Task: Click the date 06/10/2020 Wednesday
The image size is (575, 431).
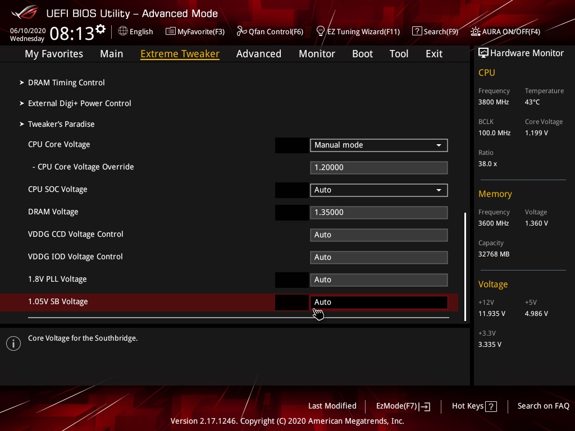Action: (28, 34)
